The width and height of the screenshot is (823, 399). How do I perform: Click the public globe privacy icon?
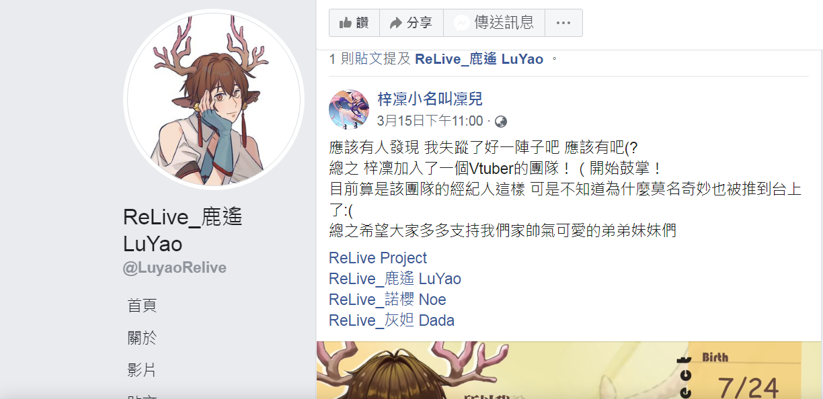(500, 122)
